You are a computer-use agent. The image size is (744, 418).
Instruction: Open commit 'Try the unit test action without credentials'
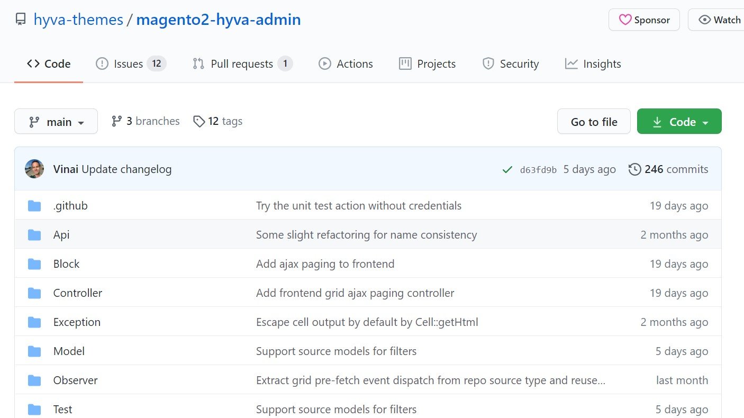[x=359, y=206]
